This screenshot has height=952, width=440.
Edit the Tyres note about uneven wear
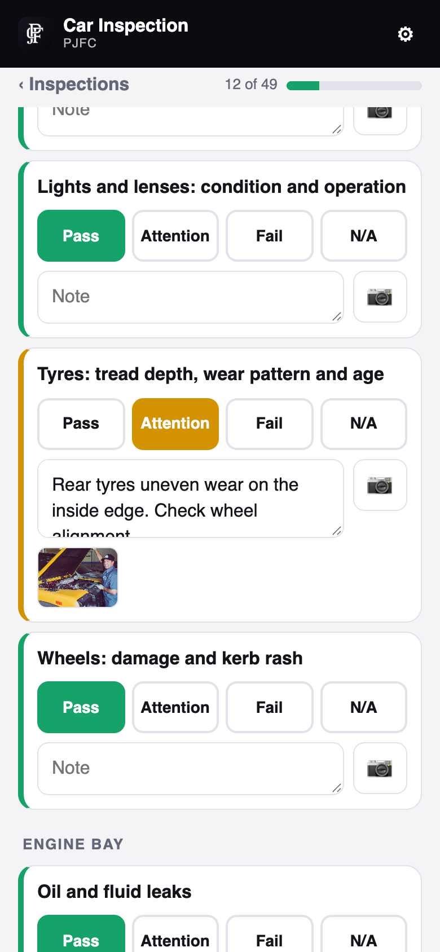pyautogui.click(x=191, y=499)
